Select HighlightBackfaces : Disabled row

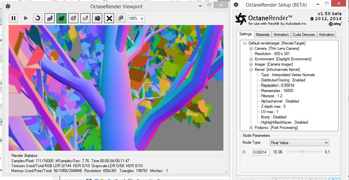[x=284, y=122]
